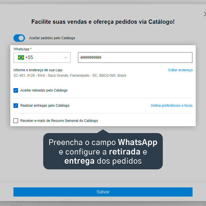Viewport: 206px width, 206px height.
Task: Focus the WhatsApp phone number field
Action: pyautogui.click(x=135, y=58)
